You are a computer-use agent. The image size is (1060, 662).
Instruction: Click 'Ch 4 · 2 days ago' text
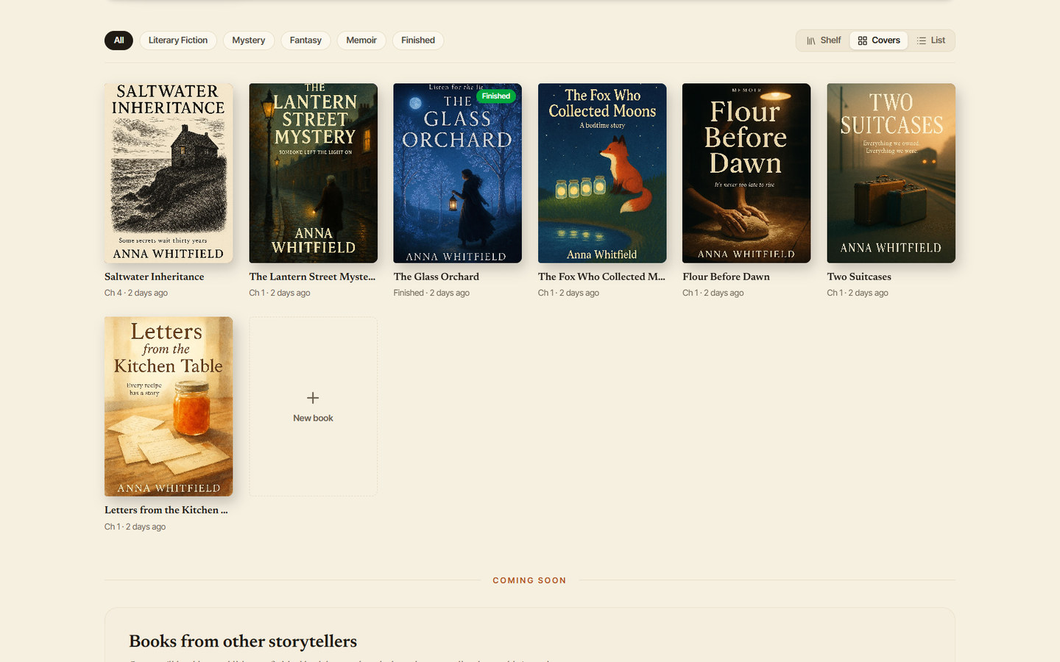coord(136,293)
